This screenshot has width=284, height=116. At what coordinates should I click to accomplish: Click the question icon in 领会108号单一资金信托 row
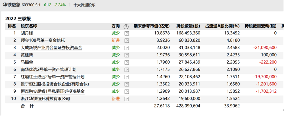pyautogui.click(x=127, y=41)
